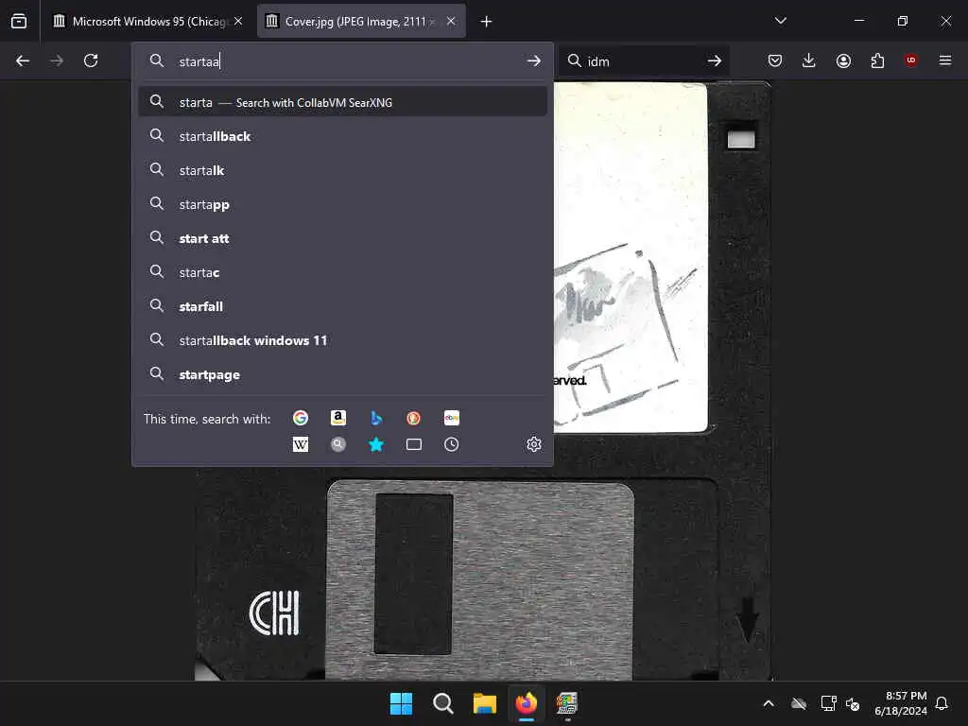Image resolution: width=968 pixels, height=726 pixels.
Task: Open the Firefox account menu
Action: 843,60
